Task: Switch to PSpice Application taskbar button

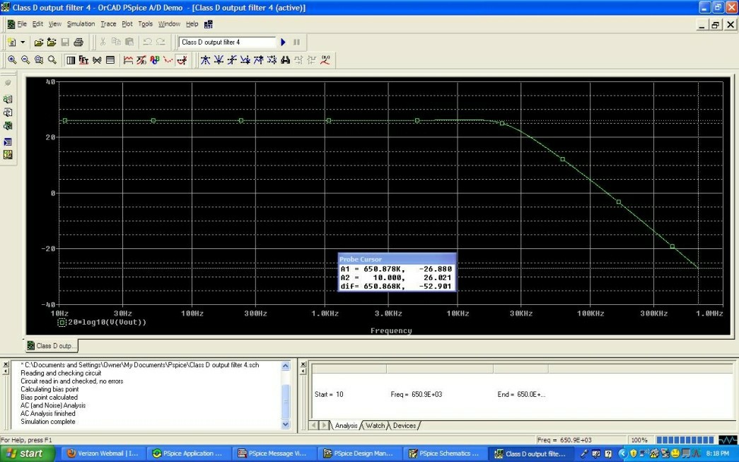Action: (x=188, y=454)
